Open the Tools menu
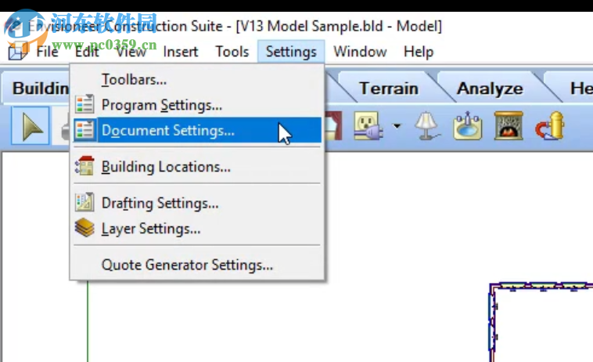 (x=232, y=52)
